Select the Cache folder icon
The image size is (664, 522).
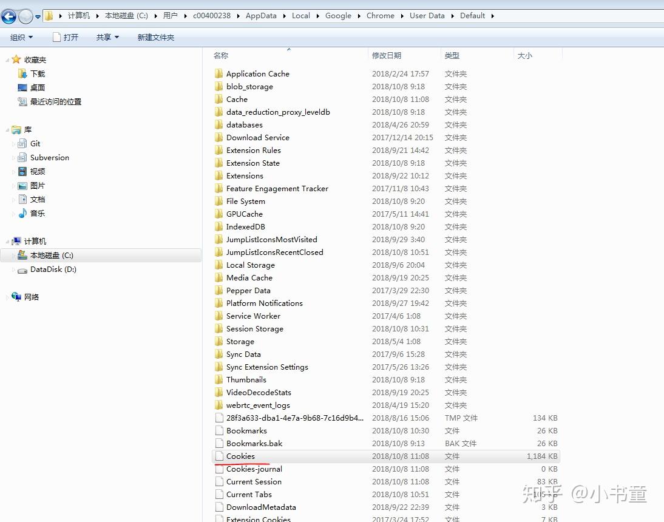click(219, 99)
